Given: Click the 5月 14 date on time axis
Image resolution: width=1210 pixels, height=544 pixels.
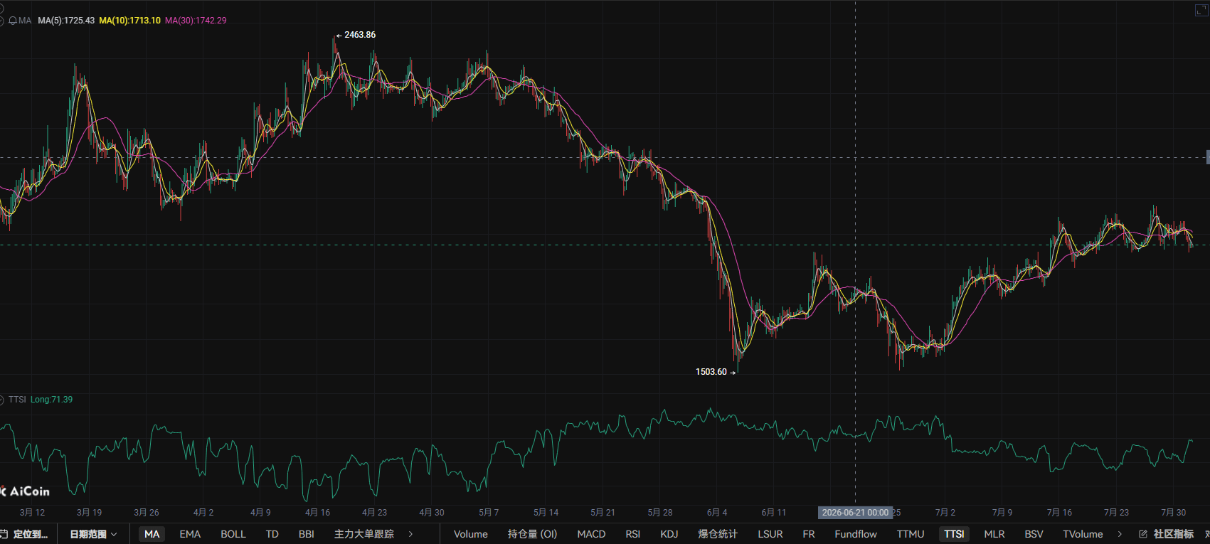Looking at the screenshot, I should click(546, 513).
